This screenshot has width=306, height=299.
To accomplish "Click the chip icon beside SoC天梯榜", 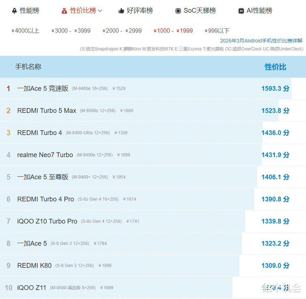I will tap(178, 11).
